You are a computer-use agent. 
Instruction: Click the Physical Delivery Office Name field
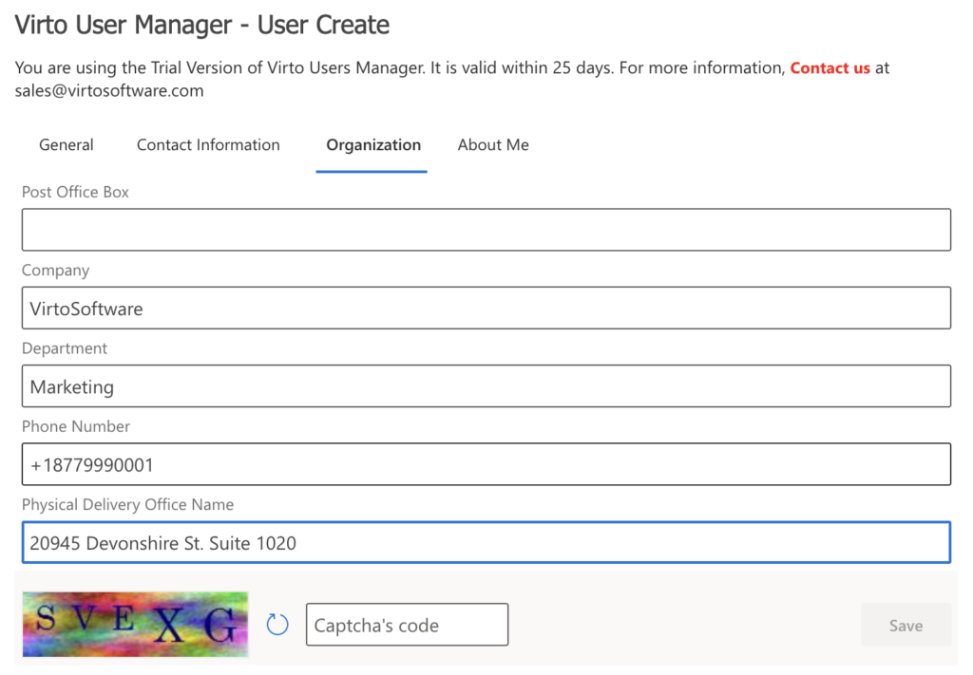486,542
